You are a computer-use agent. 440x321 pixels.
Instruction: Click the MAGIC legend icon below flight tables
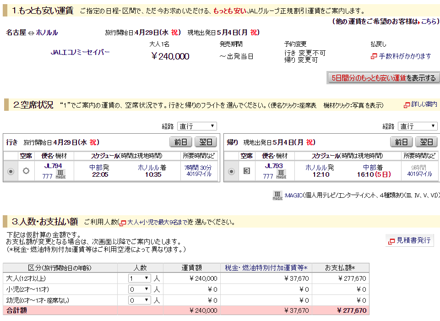277,195
